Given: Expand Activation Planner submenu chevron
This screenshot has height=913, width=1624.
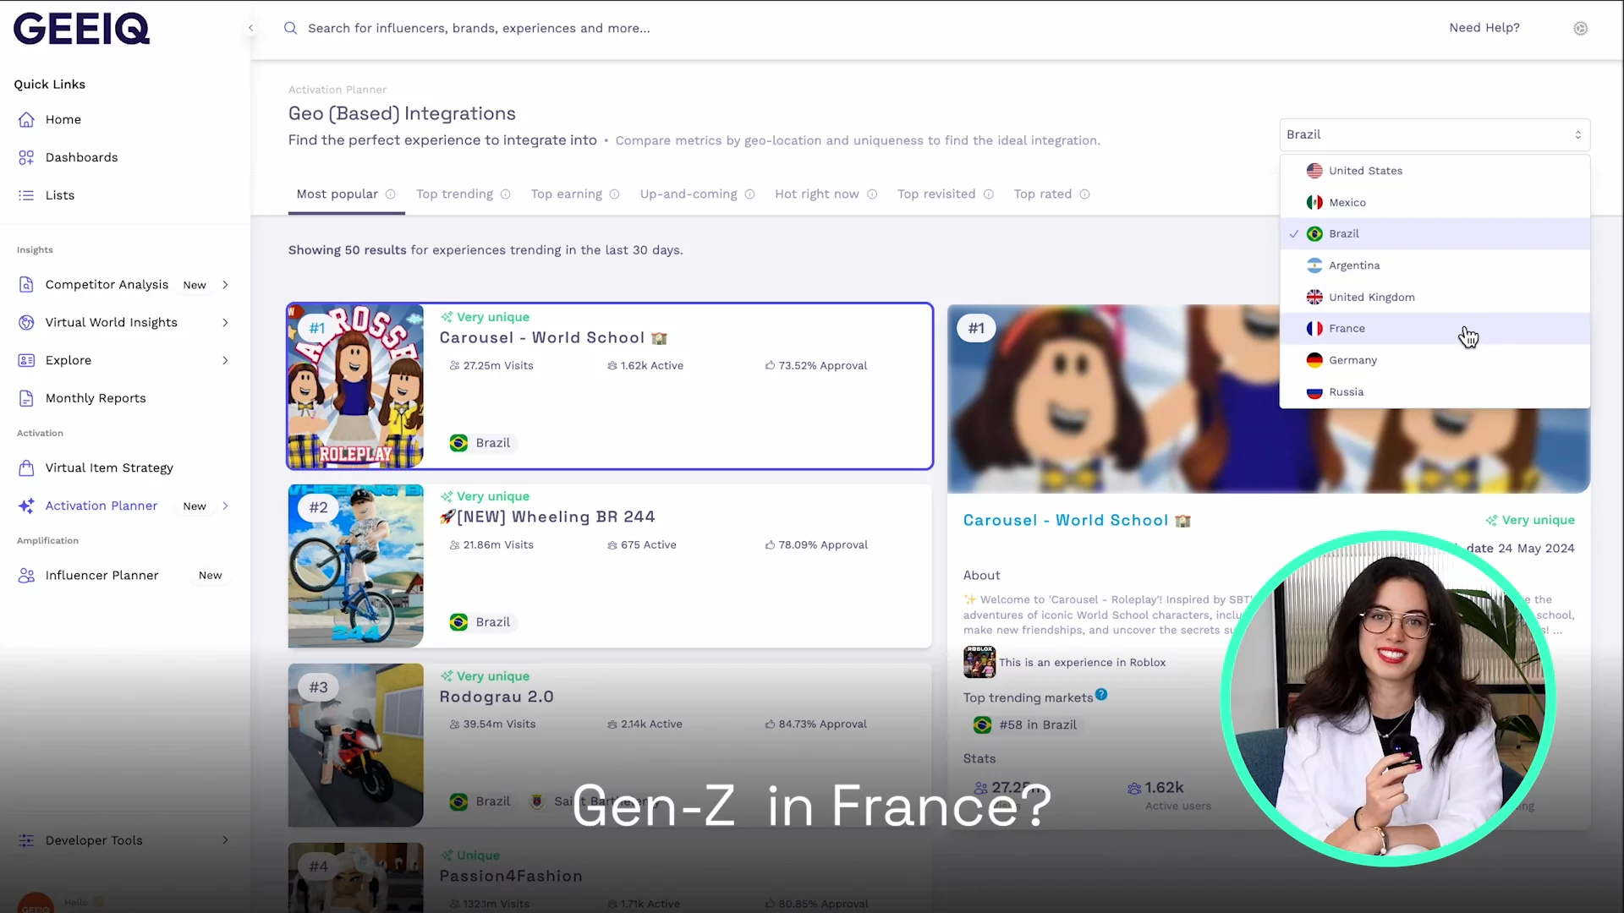Looking at the screenshot, I should pos(225,506).
